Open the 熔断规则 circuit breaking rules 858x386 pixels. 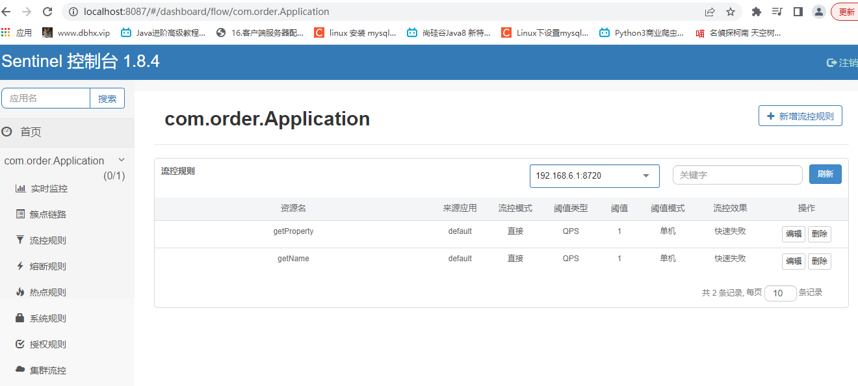click(x=40, y=266)
